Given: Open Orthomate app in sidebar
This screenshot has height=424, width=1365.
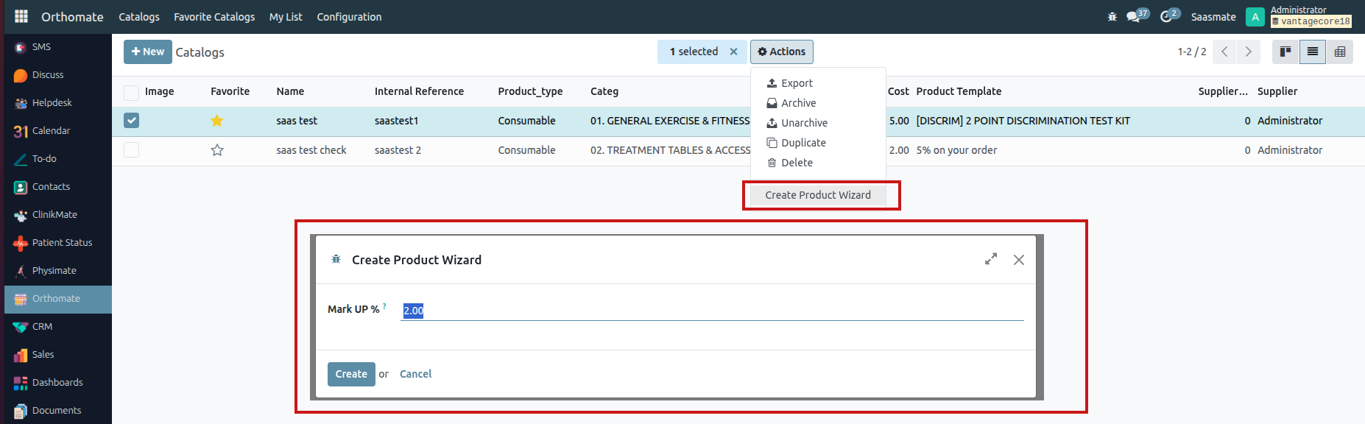Looking at the screenshot, I should click(x=58, y=299).
